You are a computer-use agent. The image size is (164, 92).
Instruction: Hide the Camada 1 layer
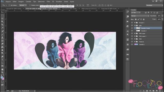pos(132,44)
